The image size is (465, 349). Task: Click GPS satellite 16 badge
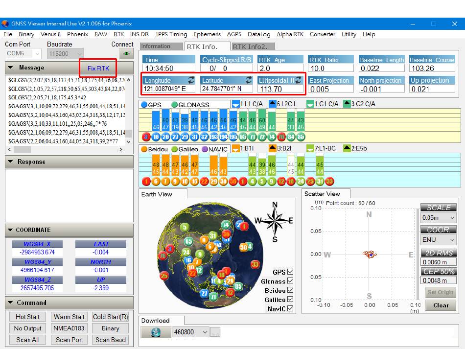click(156, 137)
